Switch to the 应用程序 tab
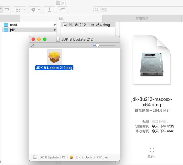Image resolution: width=183 pixels, height=165 pixels. (x=142, y=19)
